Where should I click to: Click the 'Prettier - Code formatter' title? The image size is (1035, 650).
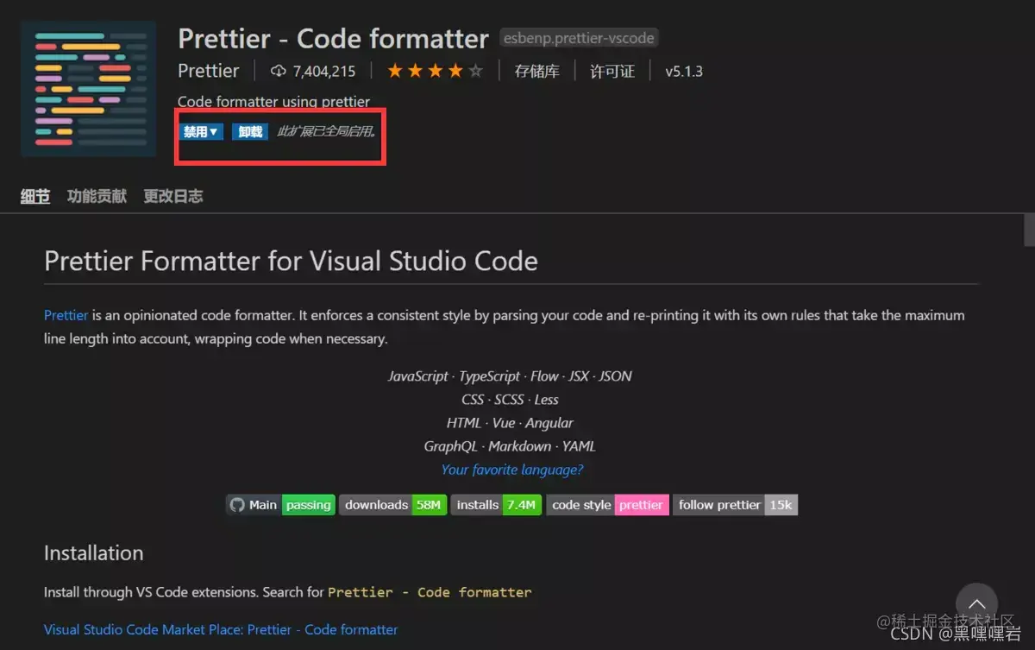(333, 38)
